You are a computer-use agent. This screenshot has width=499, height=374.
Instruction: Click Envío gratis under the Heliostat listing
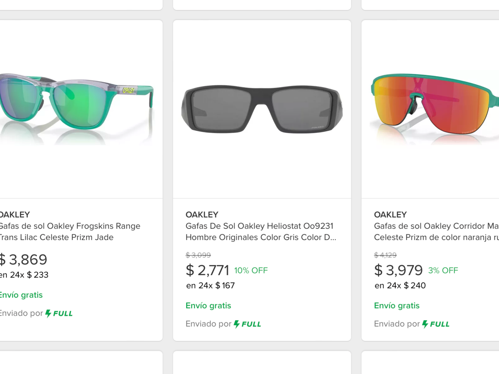pos(208,306)
